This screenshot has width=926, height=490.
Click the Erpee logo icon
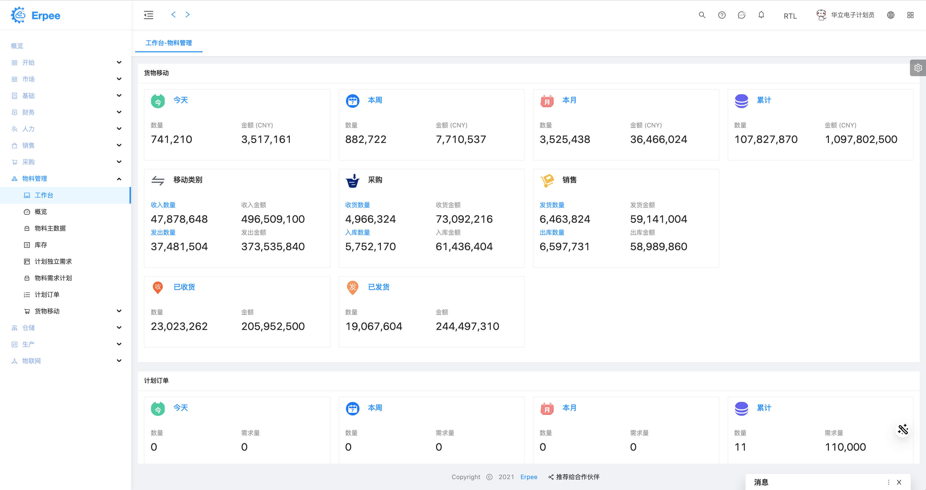[18, 15]
